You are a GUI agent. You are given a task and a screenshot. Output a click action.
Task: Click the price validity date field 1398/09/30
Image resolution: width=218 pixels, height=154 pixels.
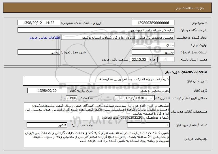pos(135,98)
